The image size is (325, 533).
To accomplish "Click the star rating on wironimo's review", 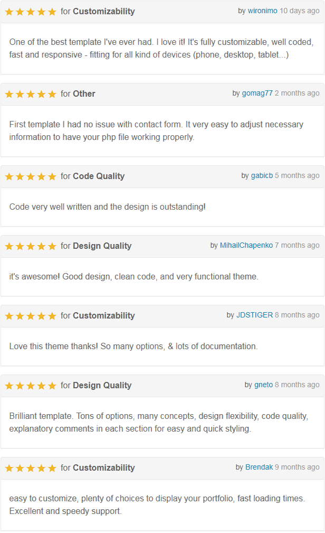I will [31, 12].
